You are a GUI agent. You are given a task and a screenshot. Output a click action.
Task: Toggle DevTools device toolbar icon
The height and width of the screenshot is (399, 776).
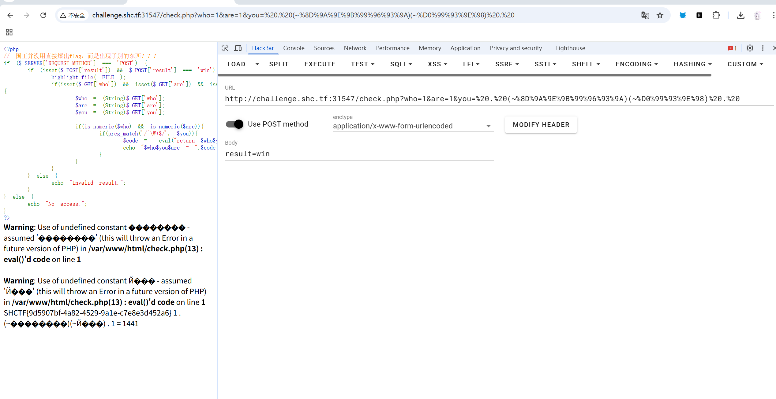point(238,48)
